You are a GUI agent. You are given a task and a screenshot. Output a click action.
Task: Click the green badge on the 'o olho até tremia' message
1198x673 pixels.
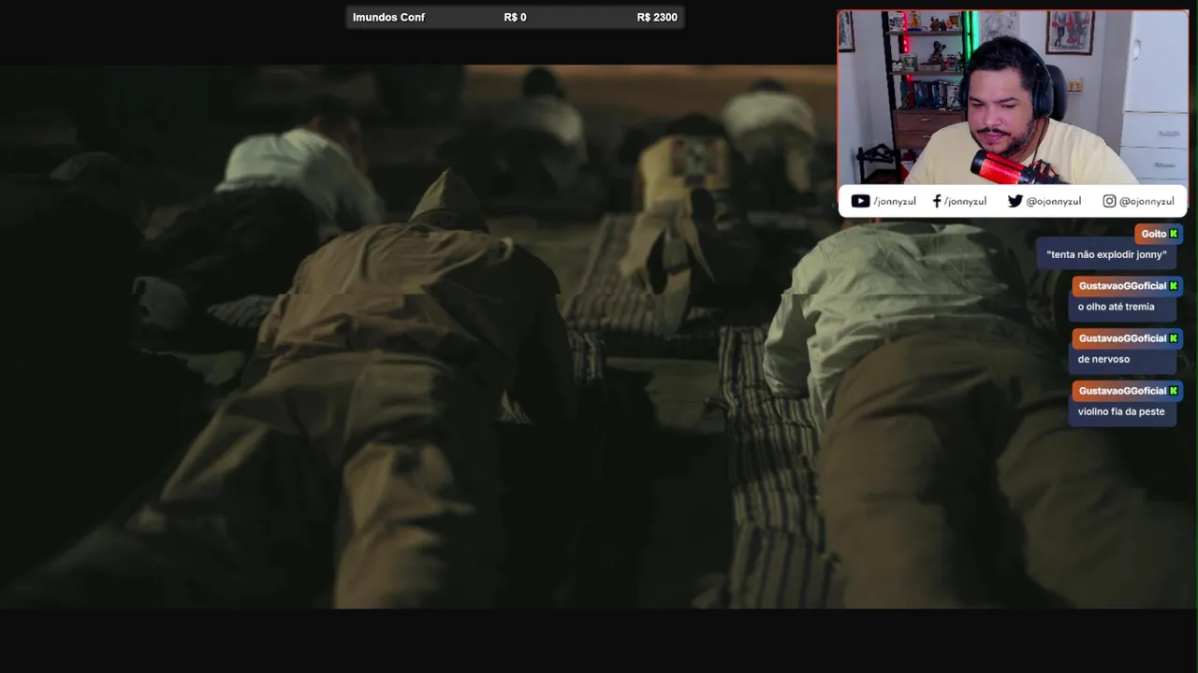(1174, 286)
